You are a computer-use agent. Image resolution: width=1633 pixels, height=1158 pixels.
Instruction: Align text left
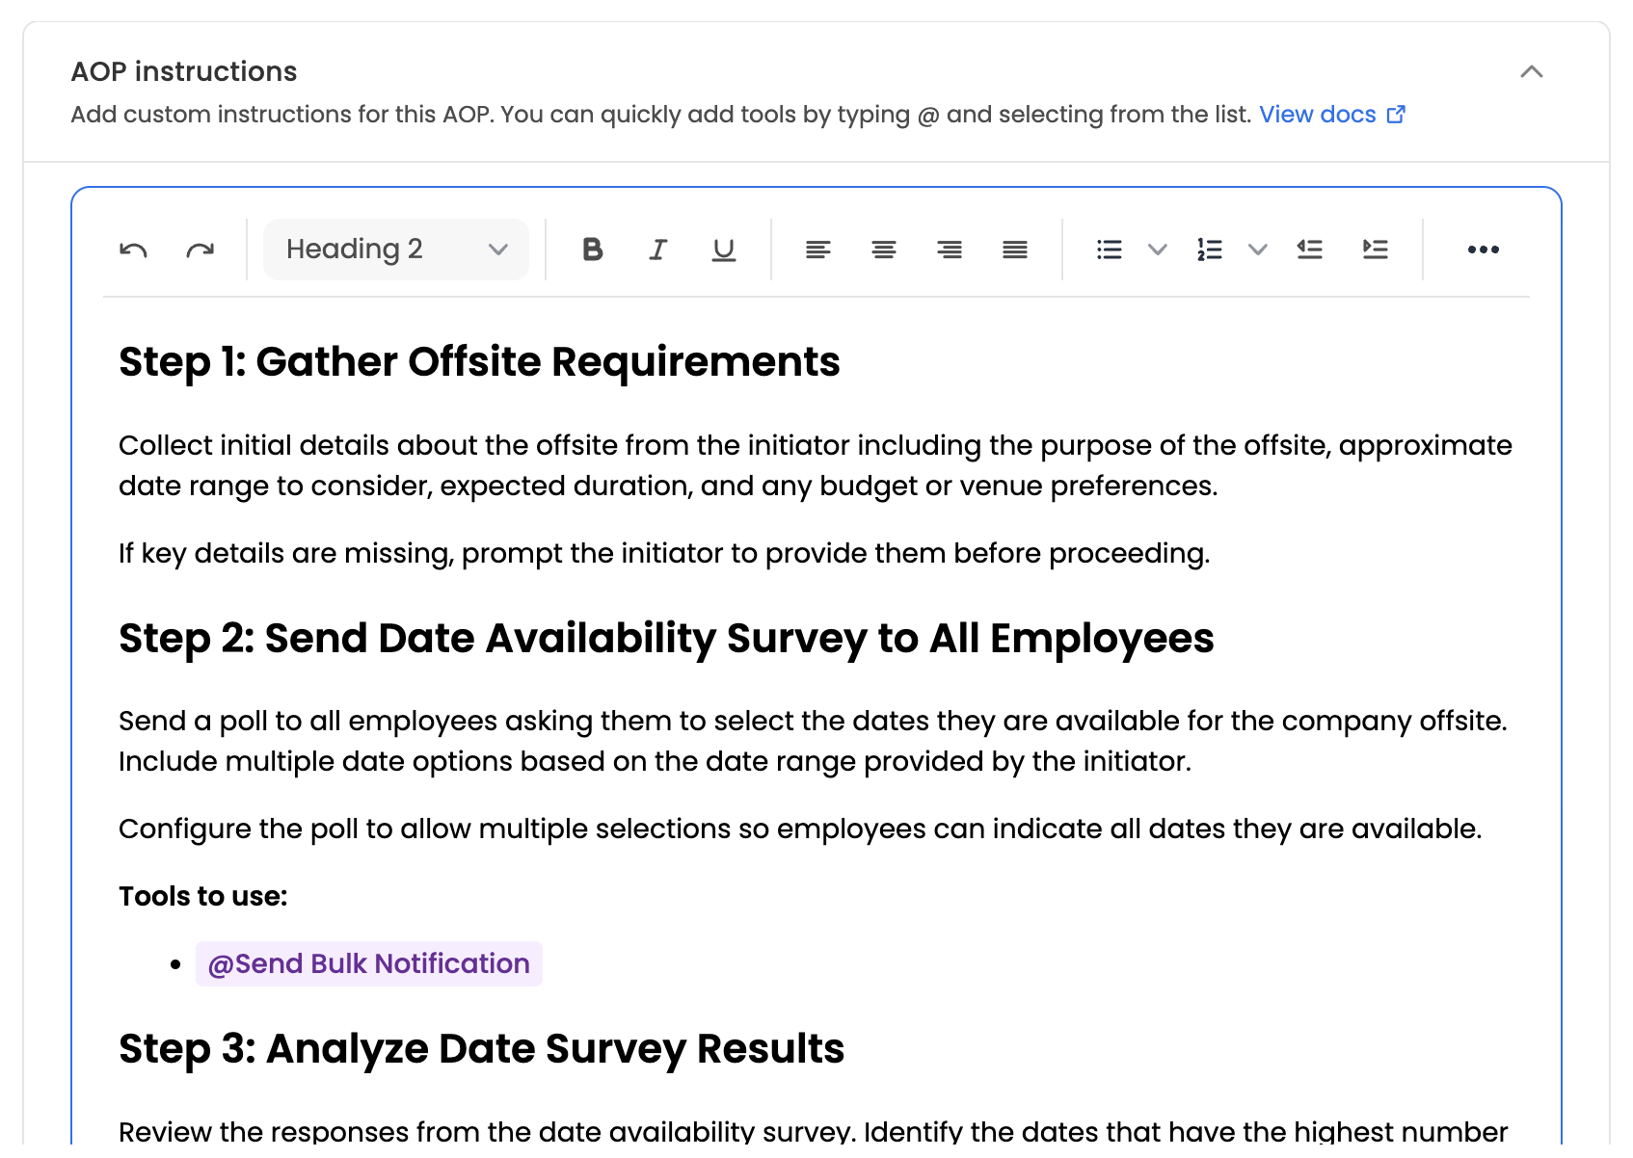point(817,250)
